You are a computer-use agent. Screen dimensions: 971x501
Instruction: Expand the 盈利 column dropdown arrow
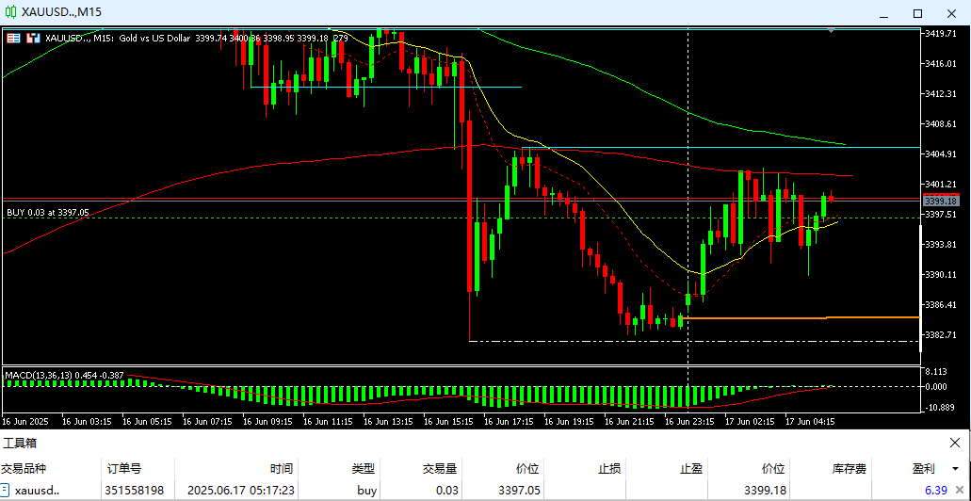click(955, 468)
